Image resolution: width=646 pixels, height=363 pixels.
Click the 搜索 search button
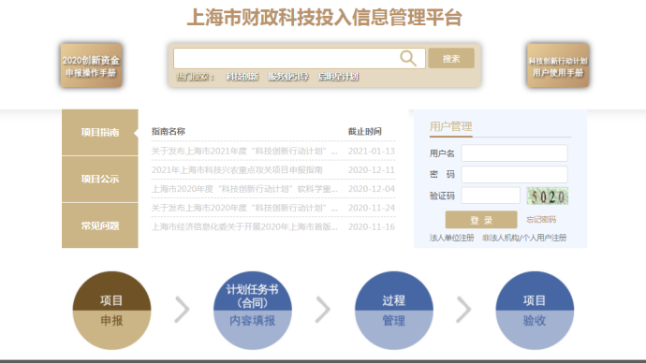pos(451,58)
